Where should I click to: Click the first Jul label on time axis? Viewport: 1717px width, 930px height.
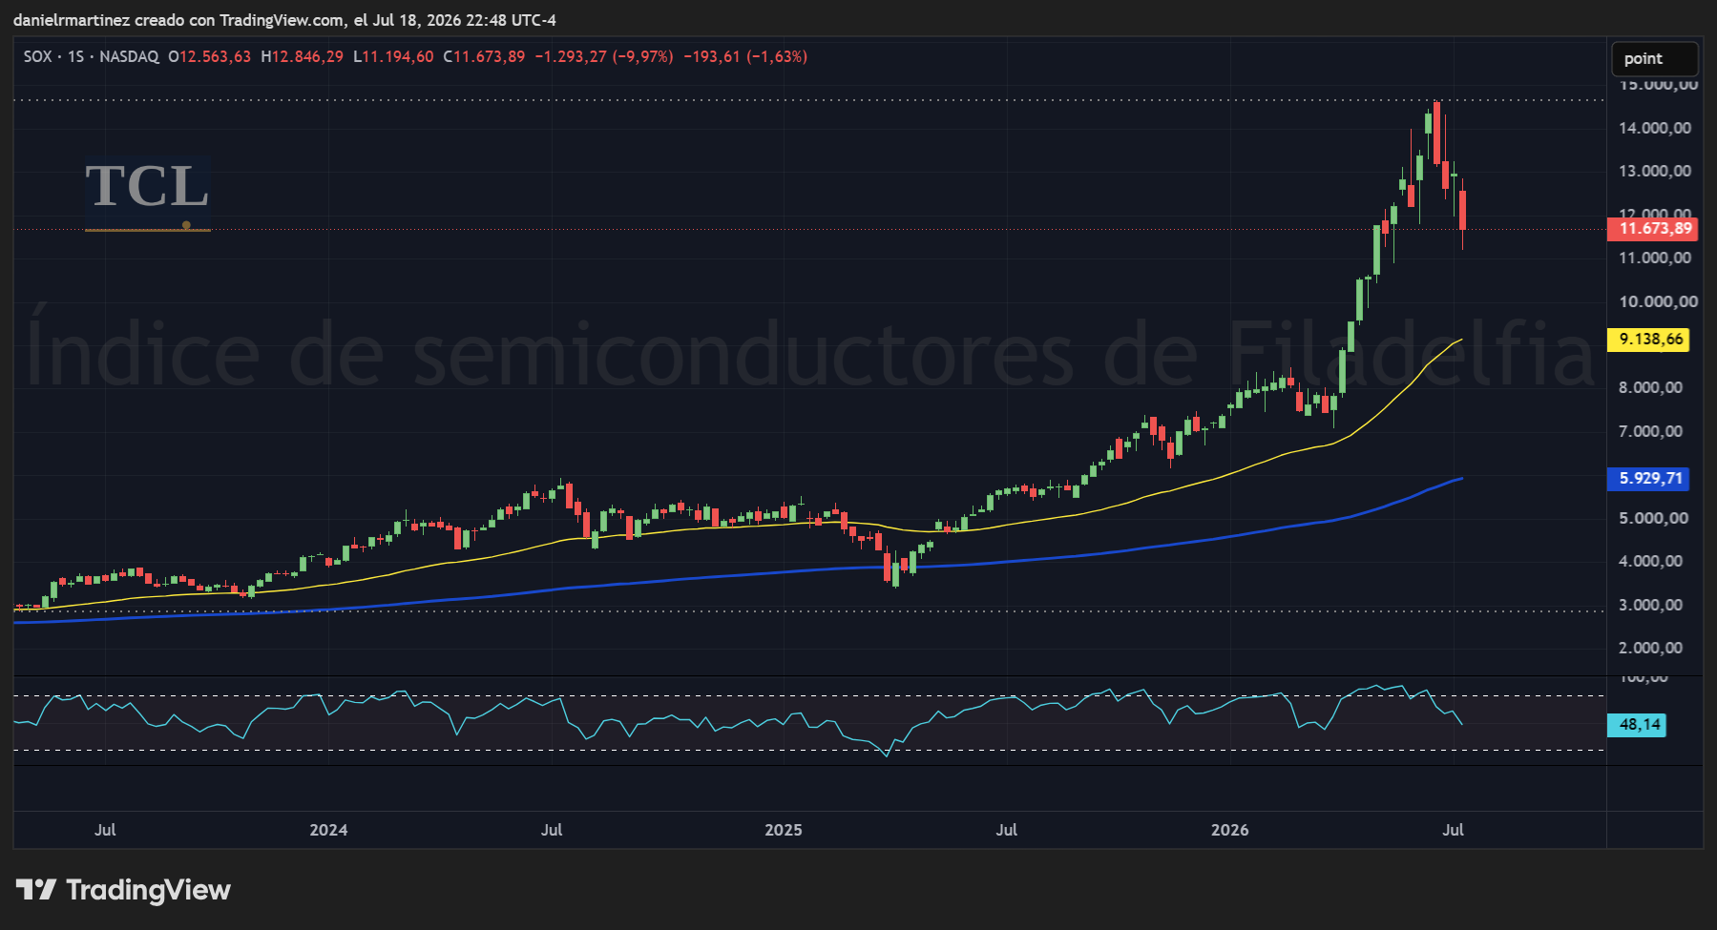105,830
